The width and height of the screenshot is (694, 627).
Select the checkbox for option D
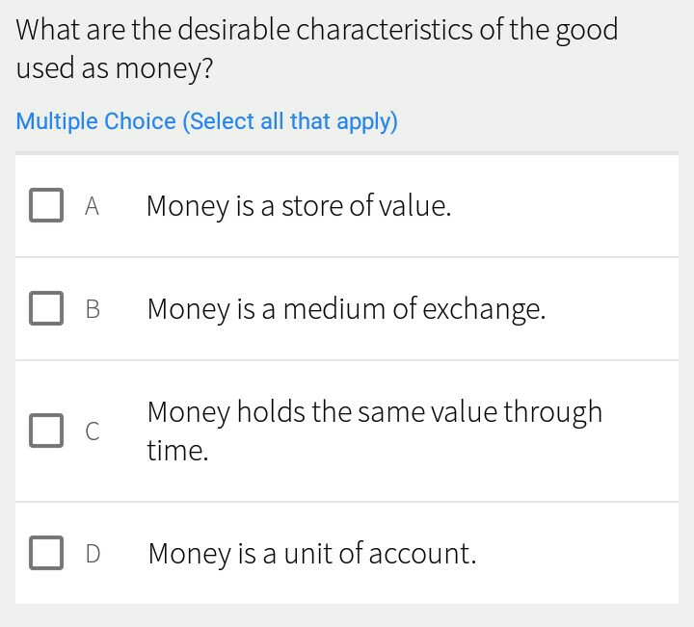(x=45, y=553)
